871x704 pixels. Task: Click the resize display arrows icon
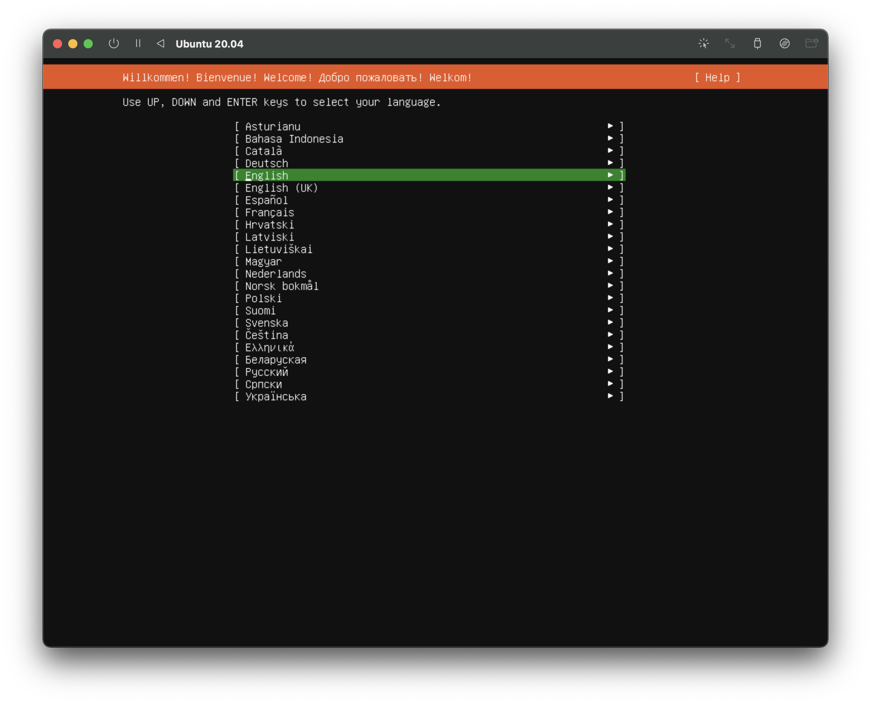(730, 43)
